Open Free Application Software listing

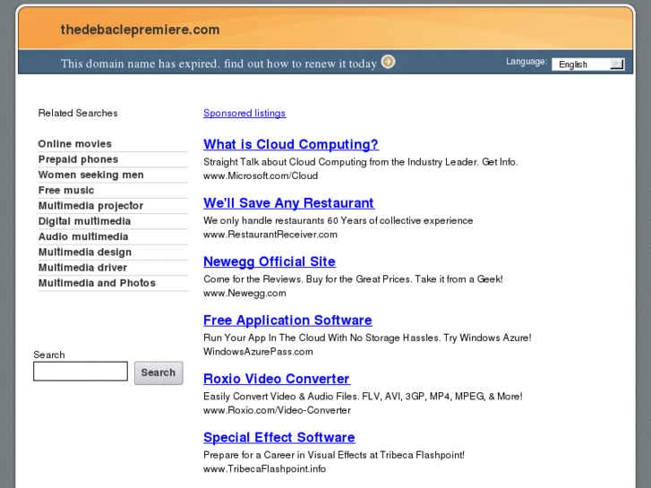point(287,321)
